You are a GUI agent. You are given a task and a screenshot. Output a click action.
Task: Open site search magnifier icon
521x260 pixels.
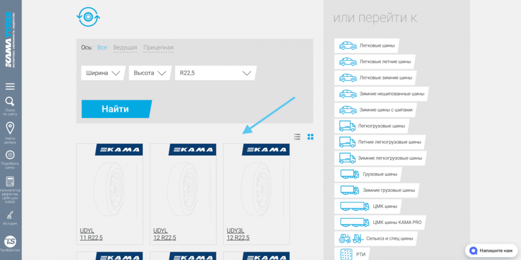coord(10,101)
